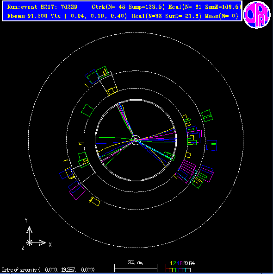
Task: Click the X axis arrow tip
Action: tap(42, 243)
